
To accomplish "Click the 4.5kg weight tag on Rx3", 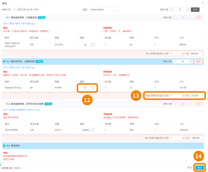I will click(x=48, y=104).
